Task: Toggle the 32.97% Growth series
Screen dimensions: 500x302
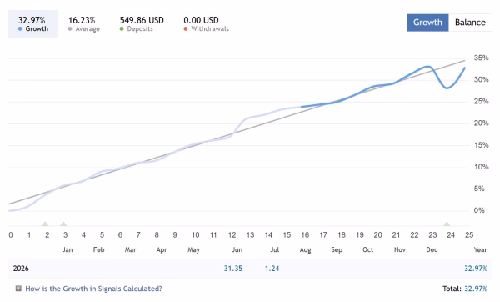Action: (33, 23)
